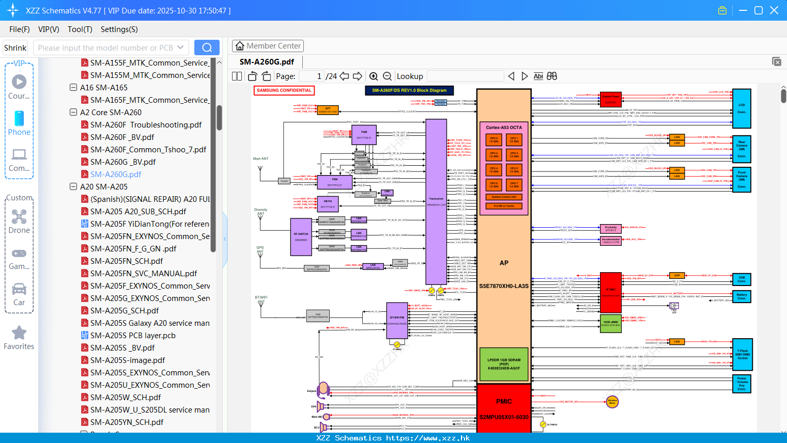Open the Game console category
This screenshot has width=787, height=443.
click(19, 259)
